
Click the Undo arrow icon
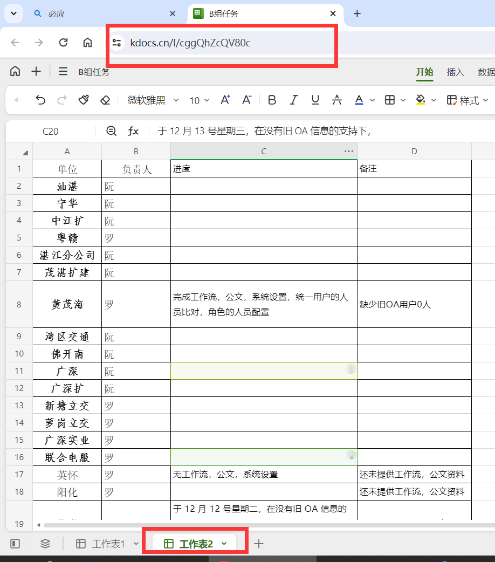tap(40, 100)
